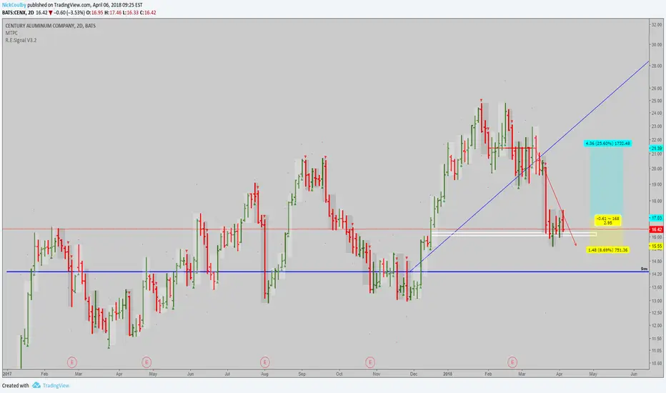666x393 pixels.
Task: Click the Aug time axis label
Action: click(x=264, y=374)
